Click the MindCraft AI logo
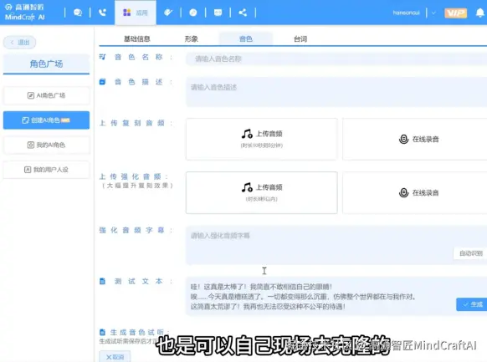The height and width of the screenshot is (362, 487). pos(25,13)
